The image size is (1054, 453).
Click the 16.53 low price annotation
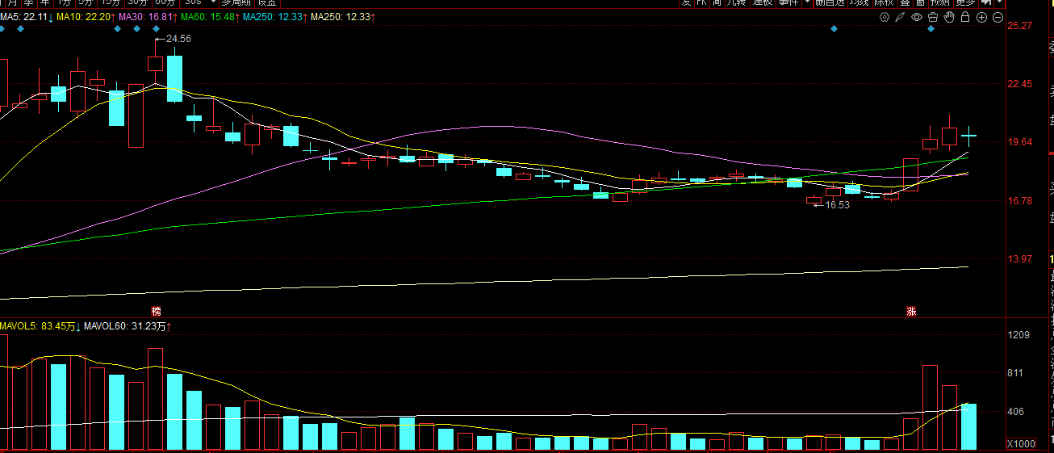pos(837,205)
